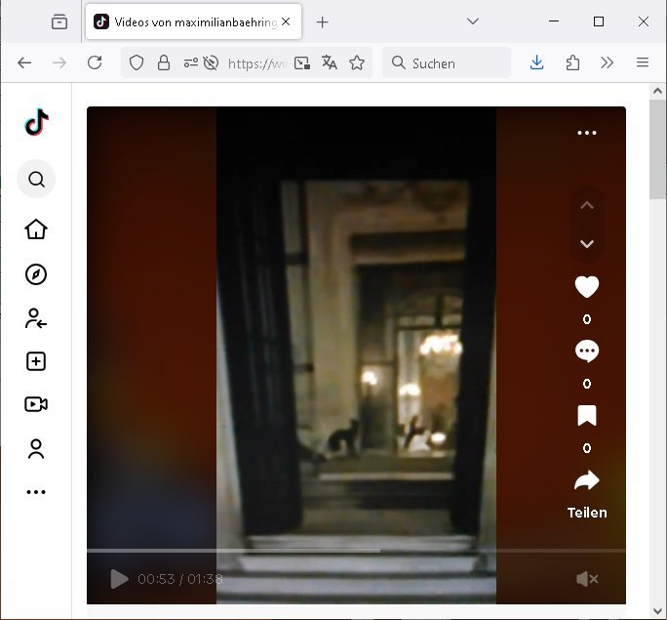Like the video with heart icon
Image resolution: width=667 pixels, height=620 pixels.
click(x=587, y=287)
